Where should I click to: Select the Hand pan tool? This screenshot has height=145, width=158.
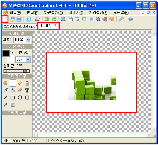pyautogui.click(x=5, y=83)
